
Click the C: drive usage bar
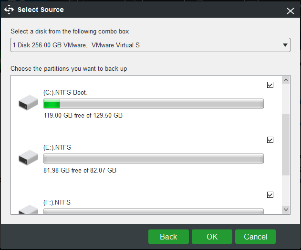154,103
